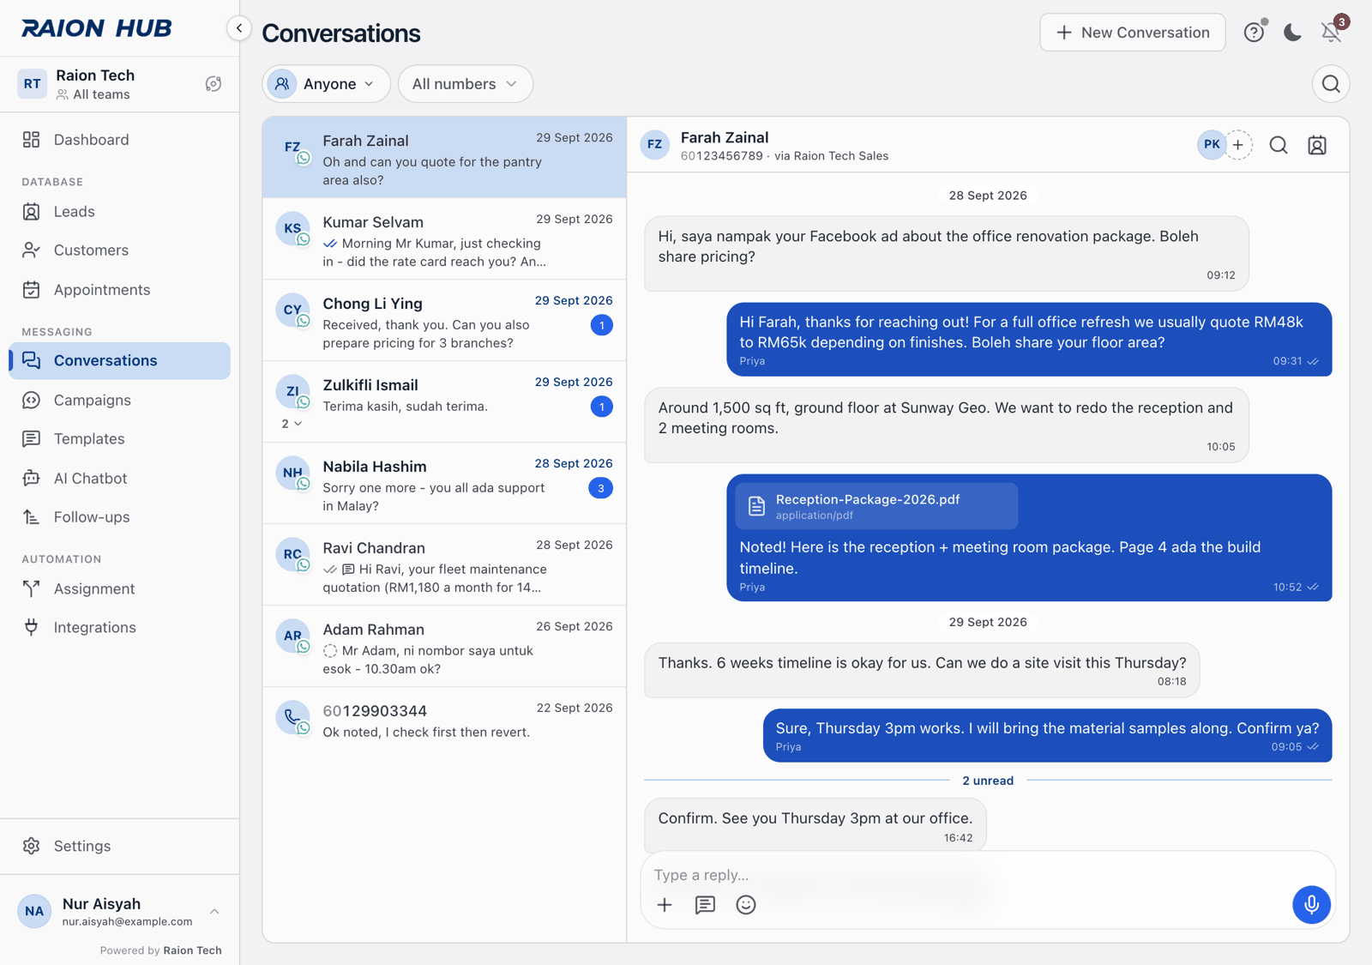Click the team switch icon beside Raion Tech

coord(214,84)
